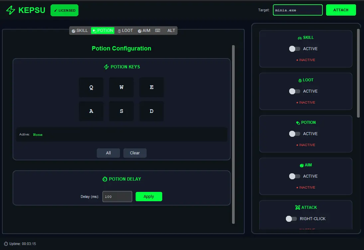Click the Uptime 00:03:15 text
The width and height of the screenshot is (364, 250).
click(23, 244)
